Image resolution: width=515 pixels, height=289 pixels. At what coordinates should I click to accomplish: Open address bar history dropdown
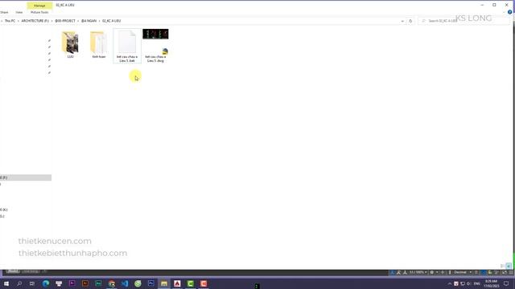402,21
